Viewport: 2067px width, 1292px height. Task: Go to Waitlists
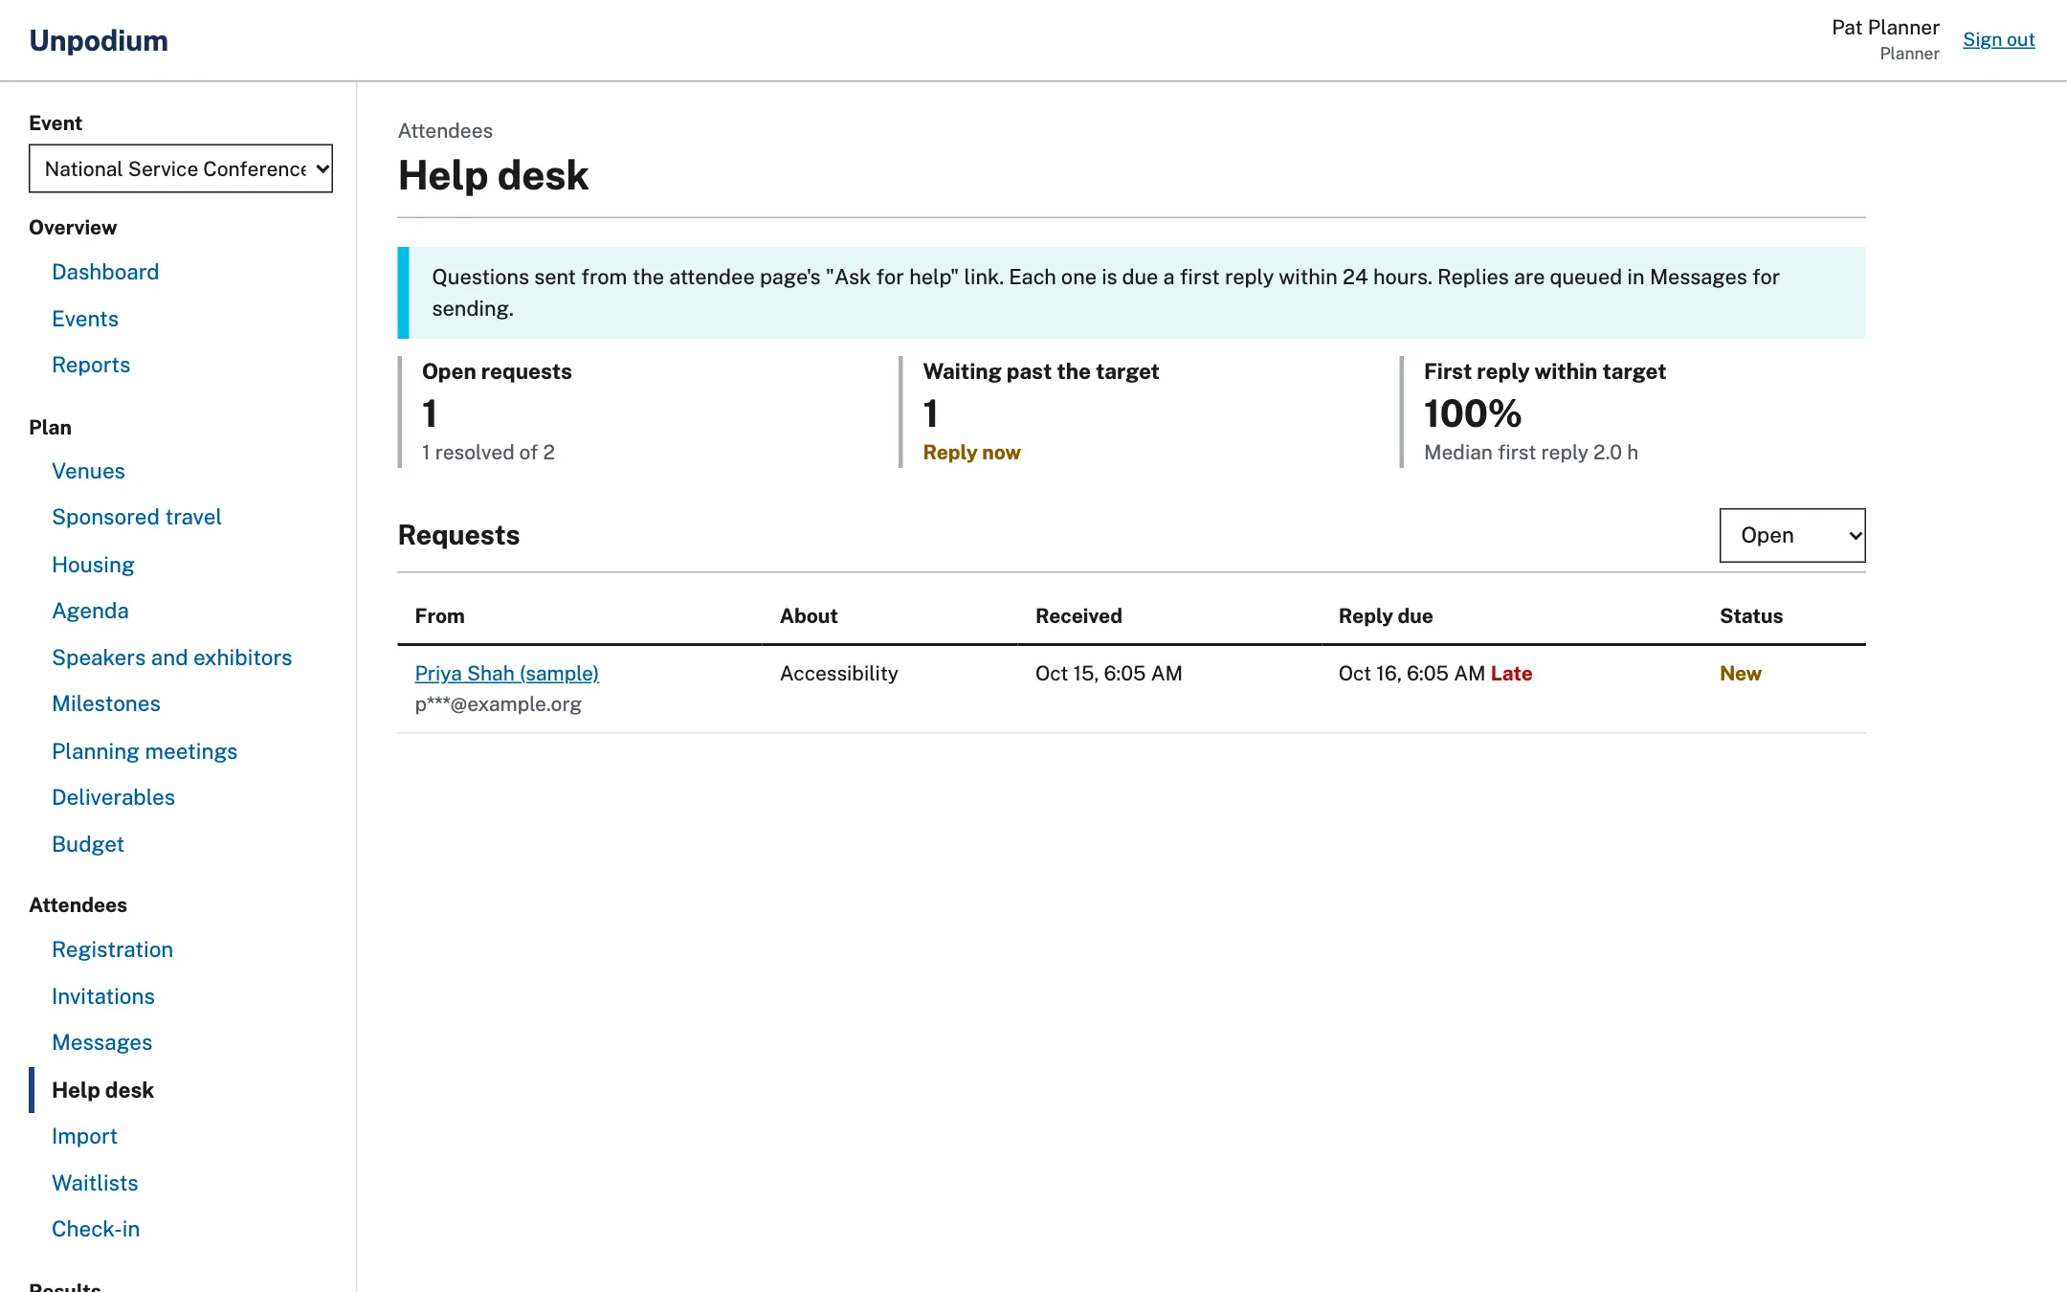pos(95,1183)
